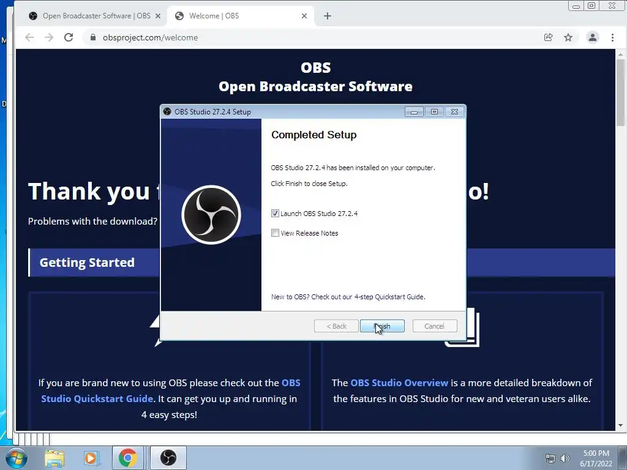This screenshot has height=470, width=627.
Task: Click the taskbar clock 5:00 PM
Action: (x=596, y=458)
